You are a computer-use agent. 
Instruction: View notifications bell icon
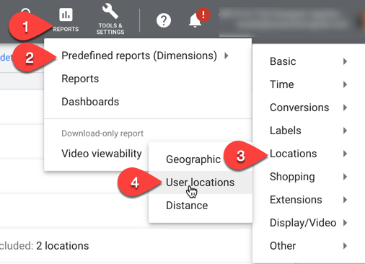(x=195, y=21)
